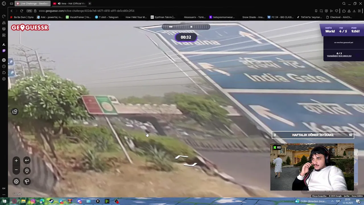Add page to bookmarks with heart icon

pyautogui.click(x=336, y=11)
